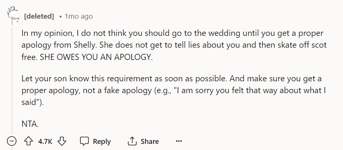Click the "NTA." verdict text

pos(30,124)
